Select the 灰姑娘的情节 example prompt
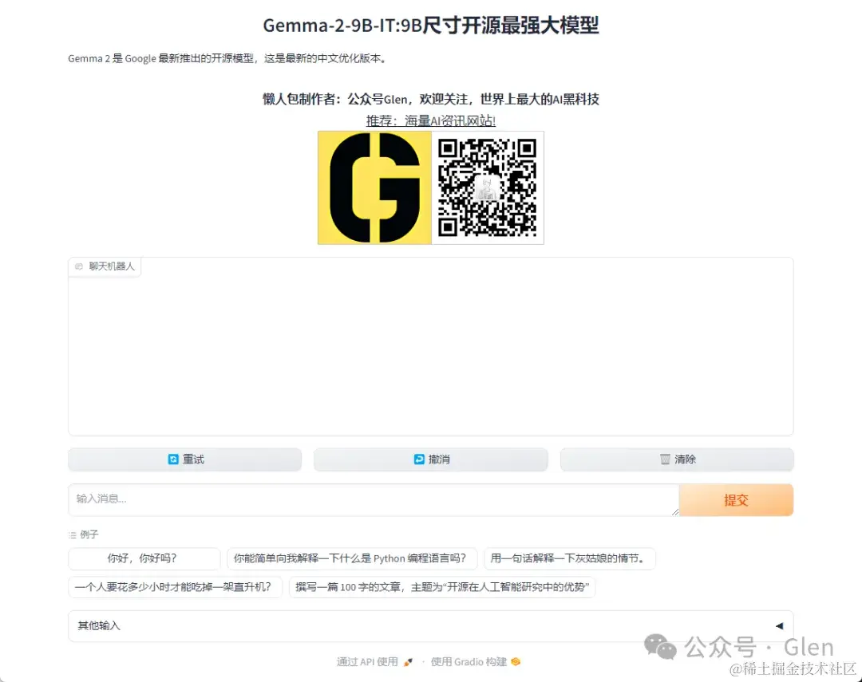The height and width of the screenshot is (682, 862). pyautogui.click(x=571, y=559)
